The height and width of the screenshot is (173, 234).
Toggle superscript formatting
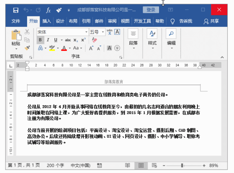pyautogui.click(x=83, y=40)
